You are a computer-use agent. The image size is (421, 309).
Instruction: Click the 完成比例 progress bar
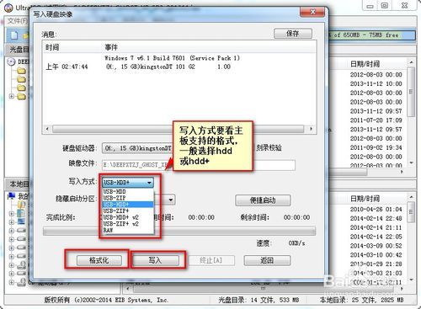179,232
